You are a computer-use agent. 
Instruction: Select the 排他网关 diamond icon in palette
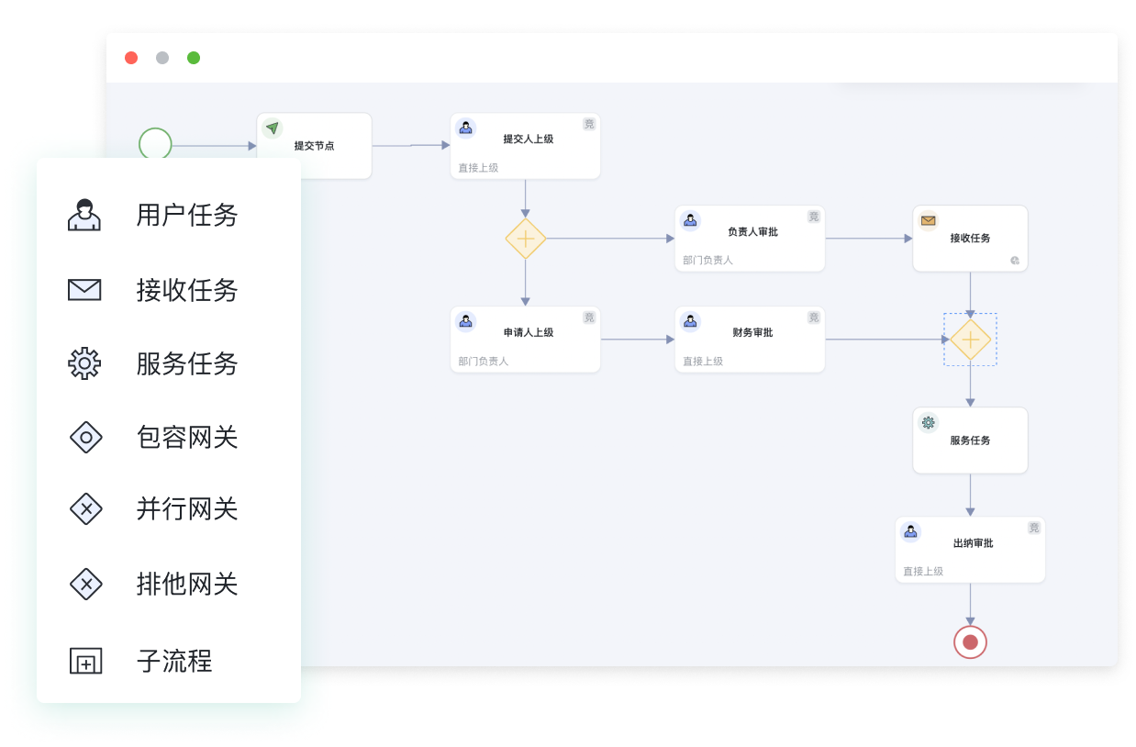(x=85, y=583)
